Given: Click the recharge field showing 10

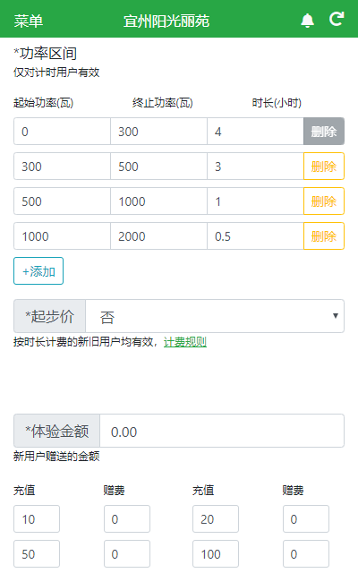Looking at the screenshot, I should [37, 519].
